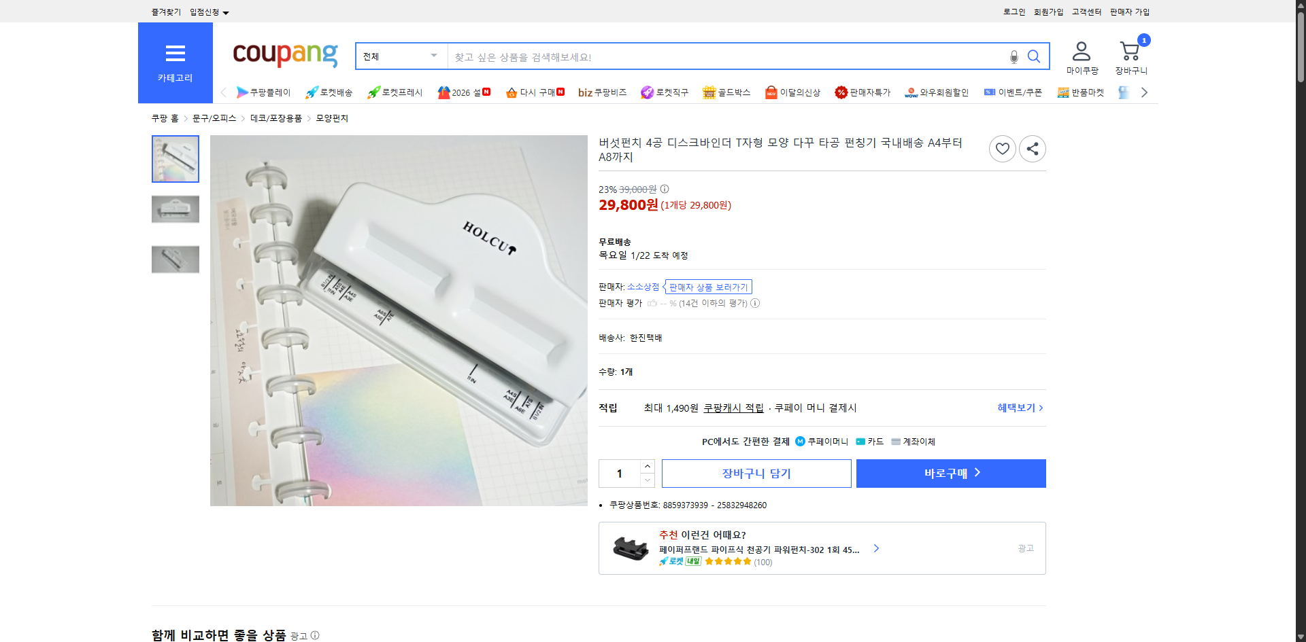
Task: Click the share icon next to the heart
Action: (x=1032, y=148)
